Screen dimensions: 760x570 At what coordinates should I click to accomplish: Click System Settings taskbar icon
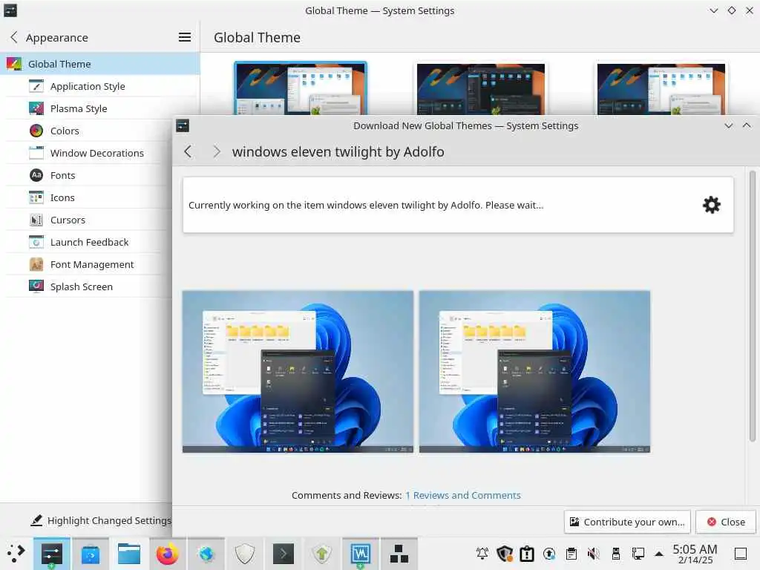click(x=51, y=554)
